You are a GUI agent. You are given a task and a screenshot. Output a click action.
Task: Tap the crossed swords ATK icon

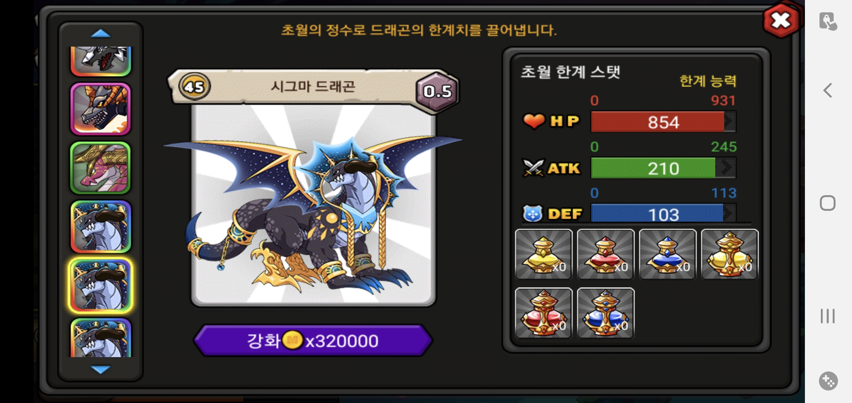(533, 168)
